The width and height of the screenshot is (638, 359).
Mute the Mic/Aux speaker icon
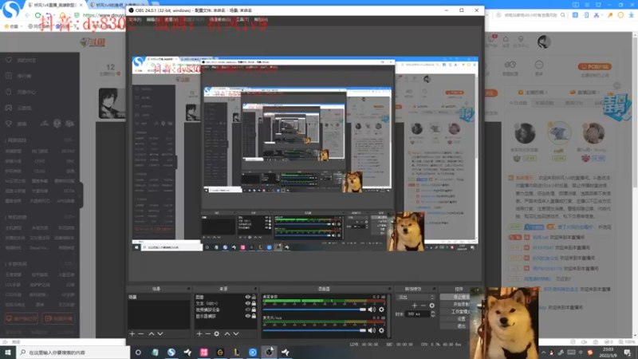(372, 330)
